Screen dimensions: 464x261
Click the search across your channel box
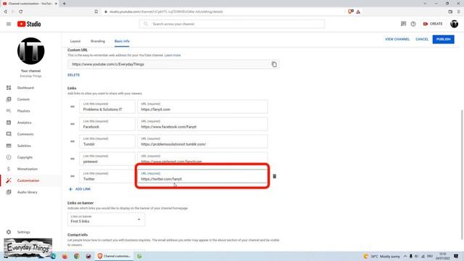pyautogui.click(x=232, y=24)
